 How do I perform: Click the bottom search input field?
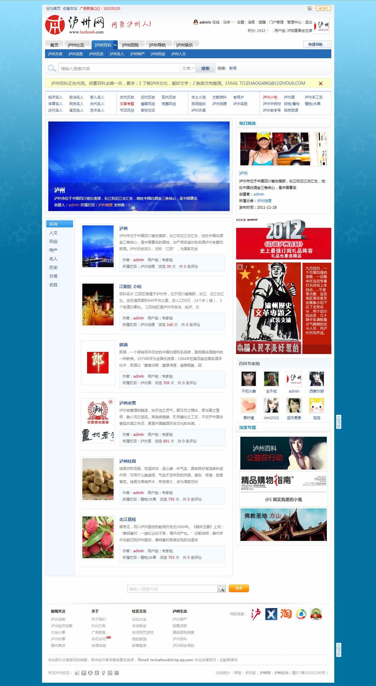tap(172, 589)
